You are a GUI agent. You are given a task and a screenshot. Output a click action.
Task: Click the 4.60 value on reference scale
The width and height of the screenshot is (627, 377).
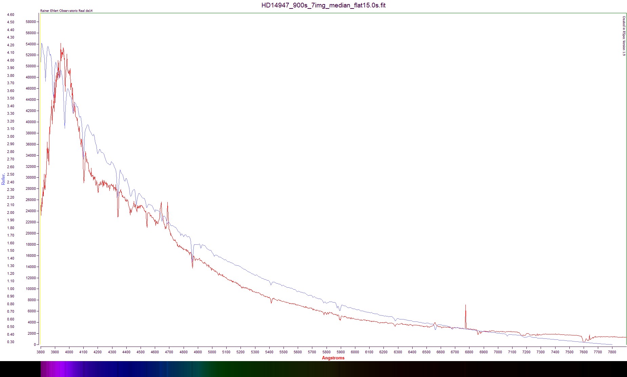[x=11, y=15]
